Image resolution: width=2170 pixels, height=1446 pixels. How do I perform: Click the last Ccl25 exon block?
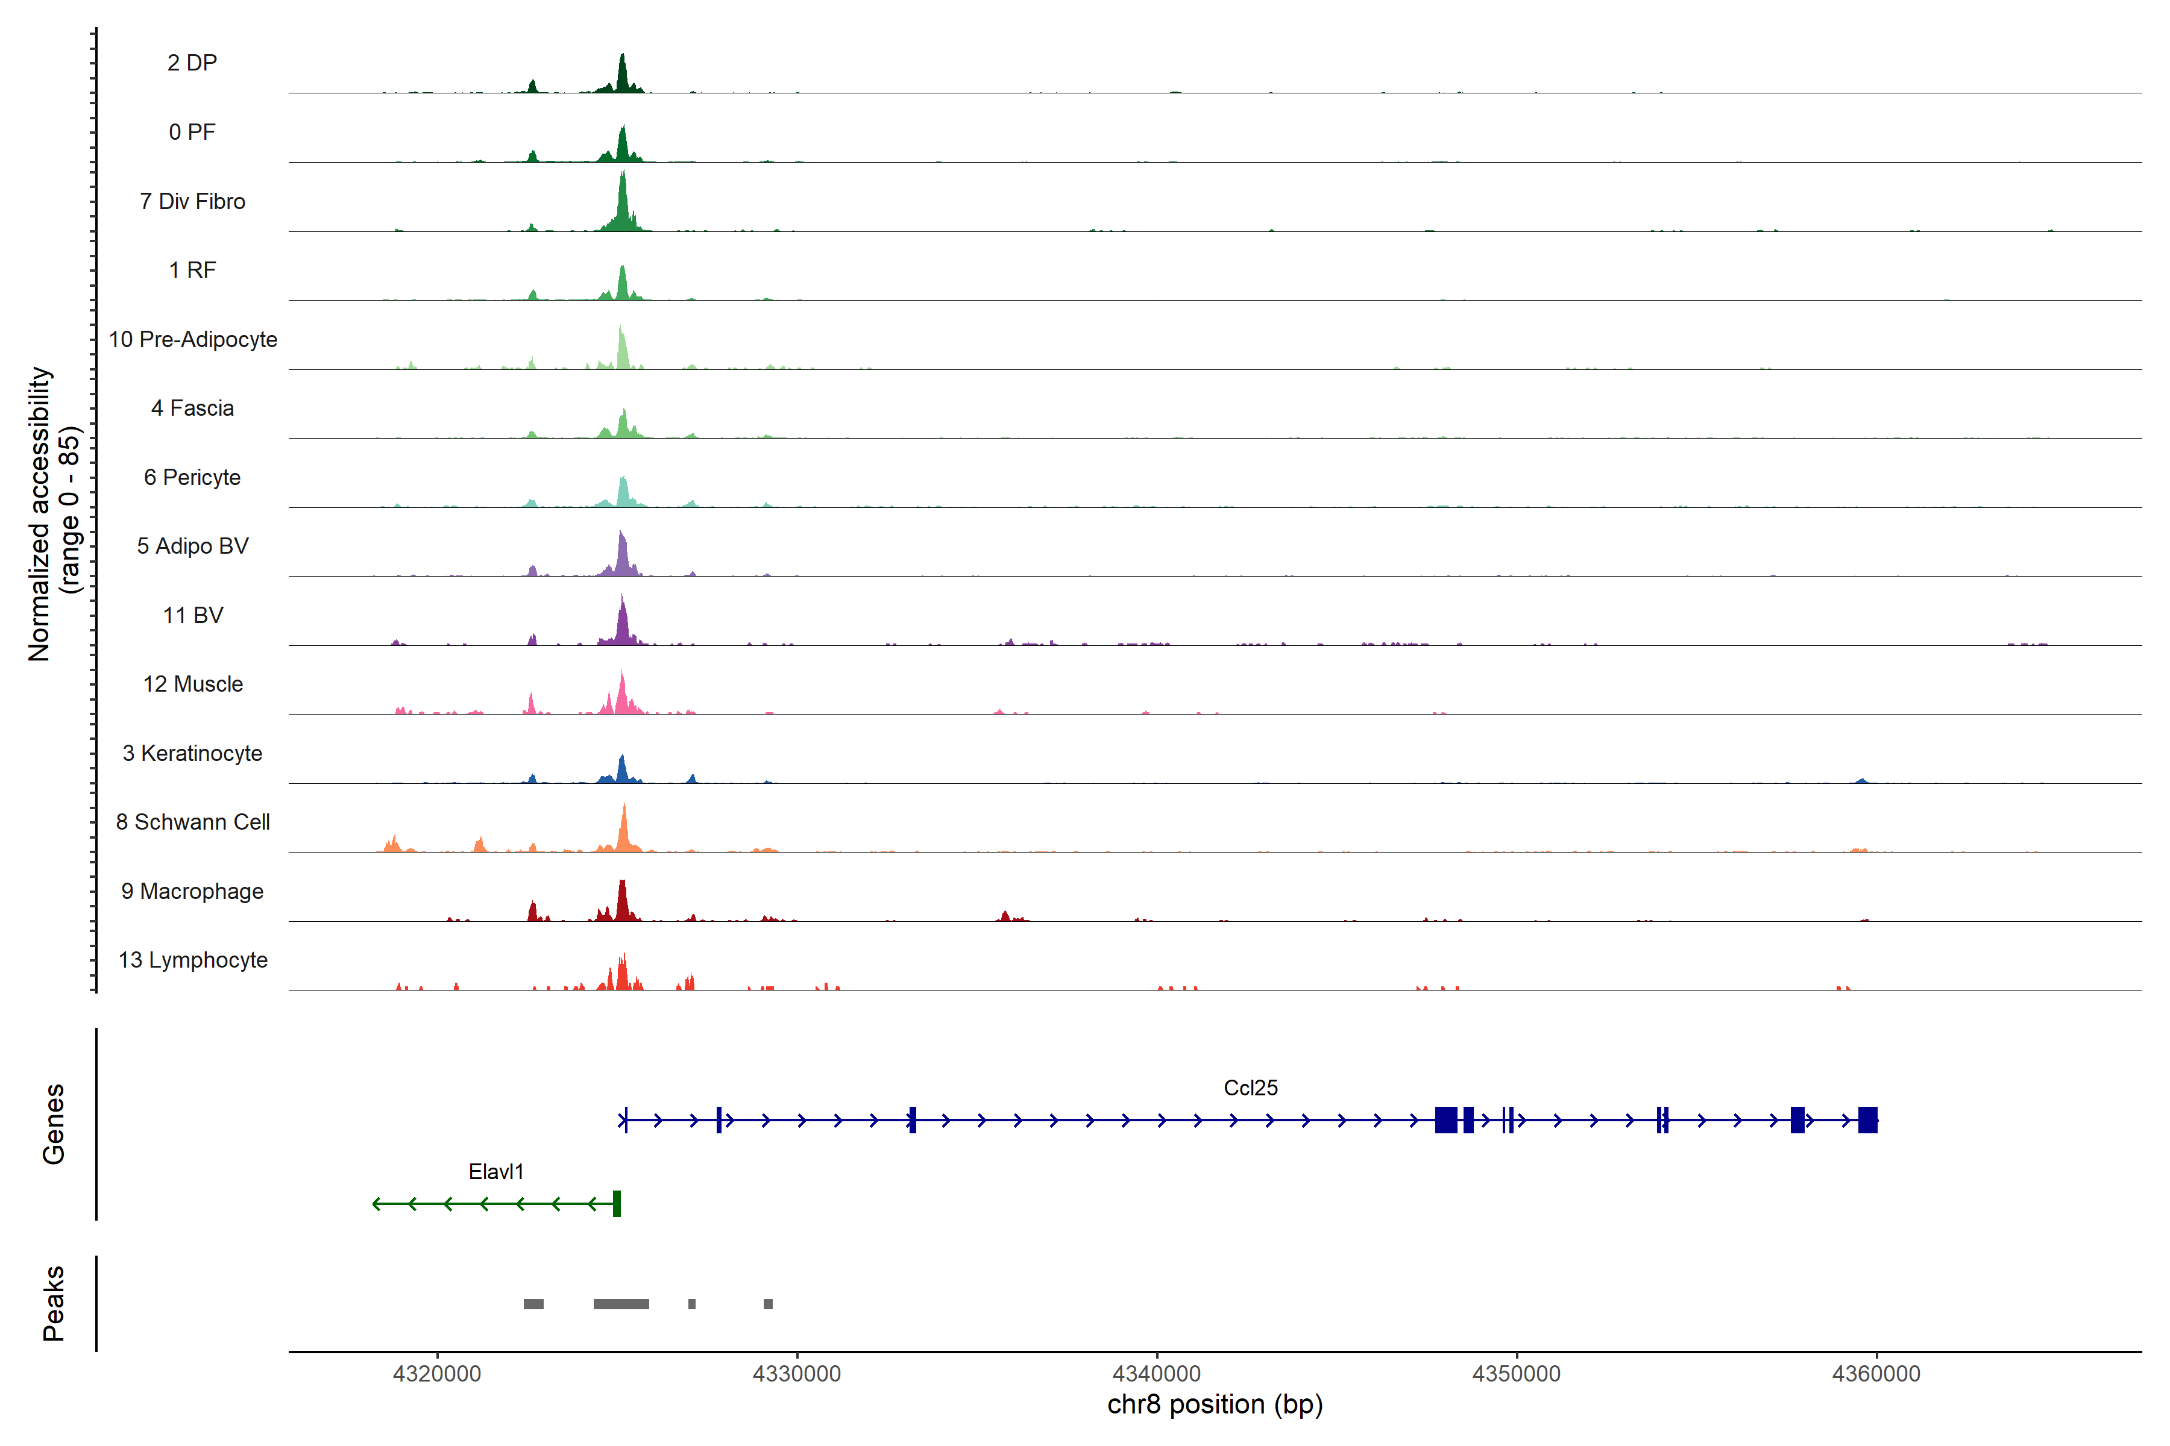point(1867,1119)
